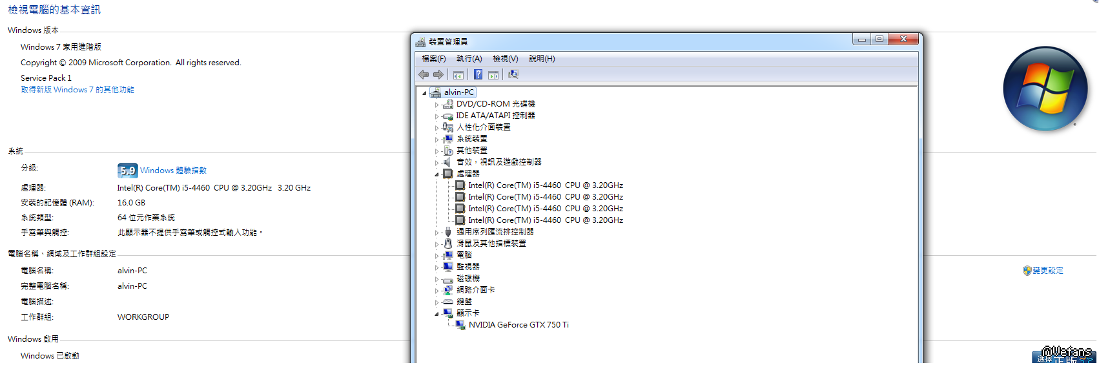Click the 64 位元作業系統 system type value

point(146,218)
